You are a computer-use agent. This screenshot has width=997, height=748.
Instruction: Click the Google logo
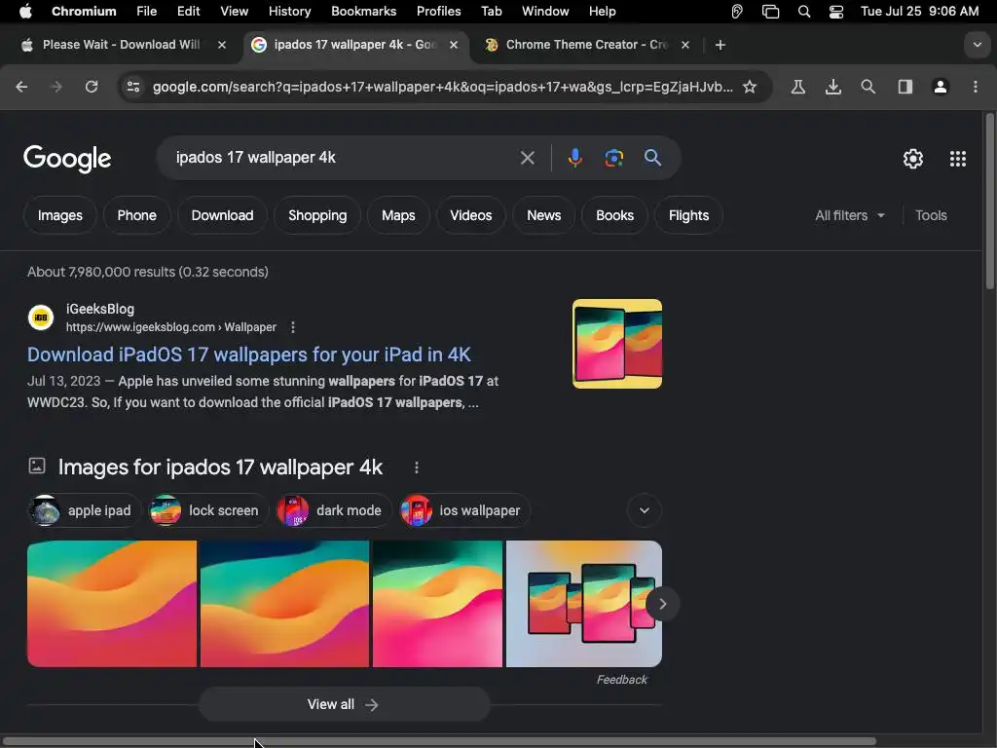tap(67, 159)
